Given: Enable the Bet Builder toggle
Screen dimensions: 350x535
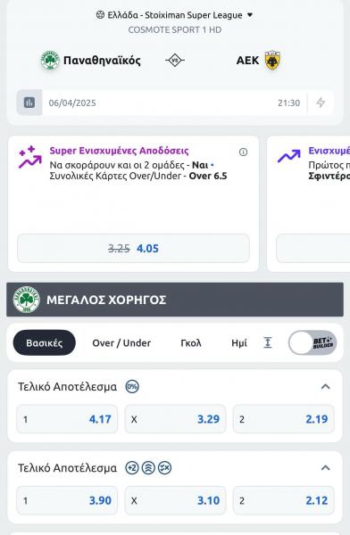Looking at the screenshot, I should point(312,342).
